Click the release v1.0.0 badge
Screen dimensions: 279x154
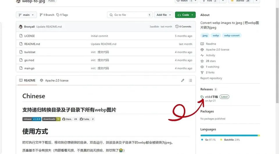click(x=32, y=119)
